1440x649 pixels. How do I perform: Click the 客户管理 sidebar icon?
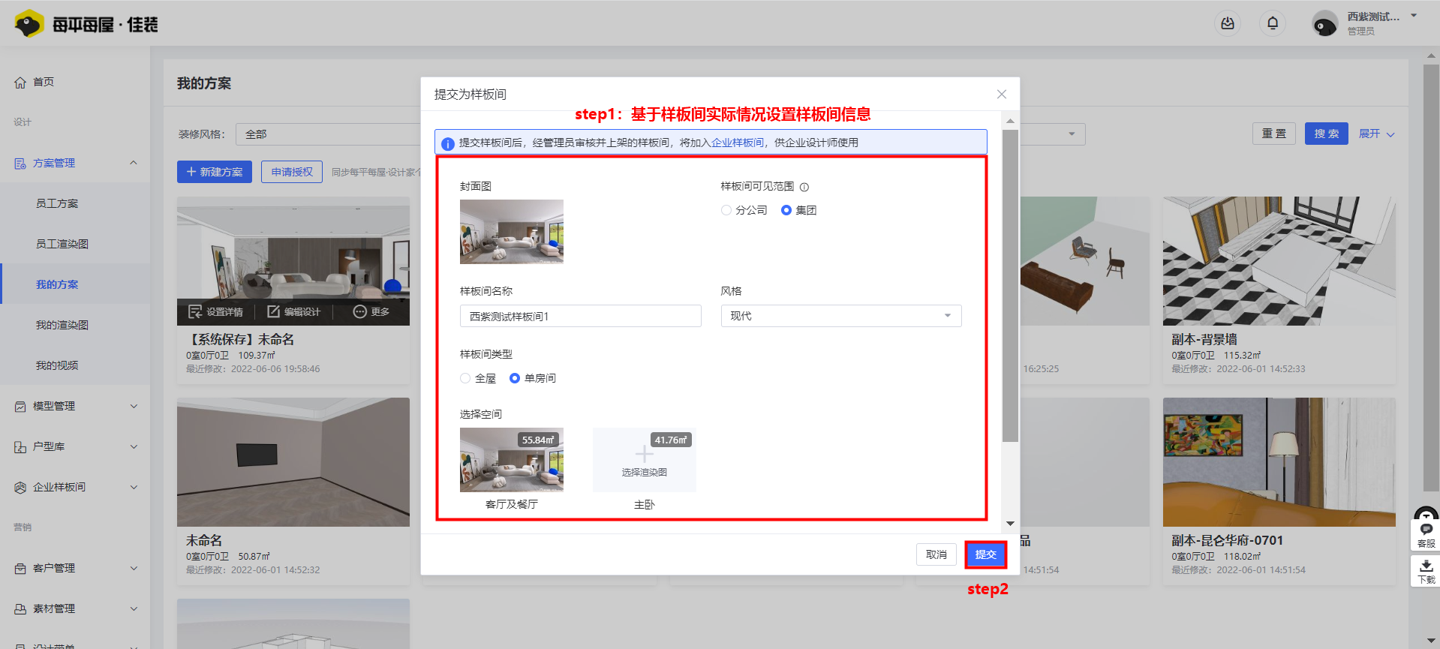20,569
